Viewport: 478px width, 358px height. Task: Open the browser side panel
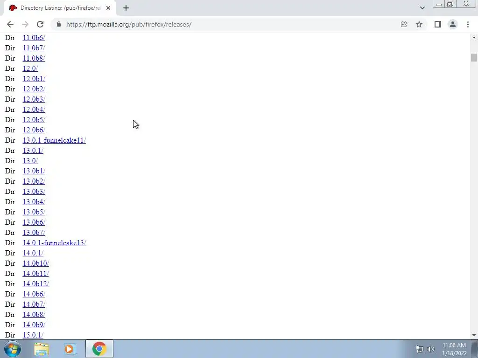(438, 24)
